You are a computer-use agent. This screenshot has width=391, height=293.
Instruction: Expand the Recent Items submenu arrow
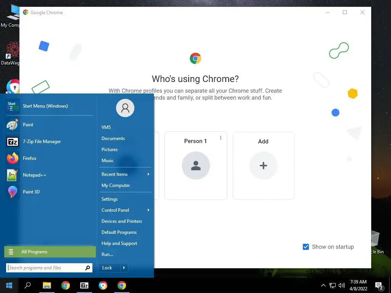coord(149,174)
